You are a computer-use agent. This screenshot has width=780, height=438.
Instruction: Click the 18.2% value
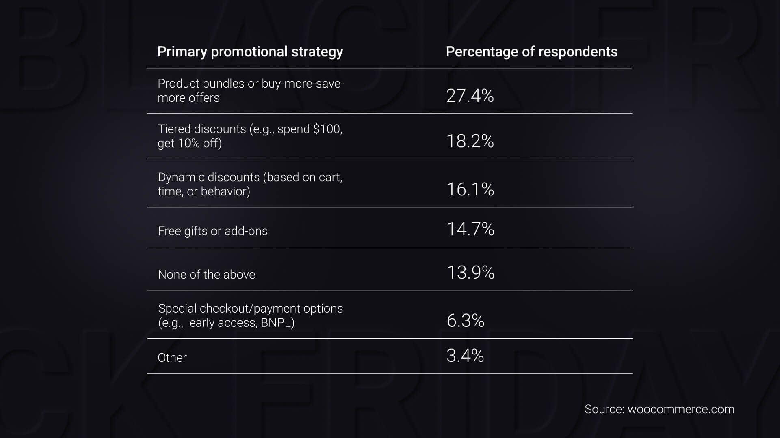coord(470,141)
